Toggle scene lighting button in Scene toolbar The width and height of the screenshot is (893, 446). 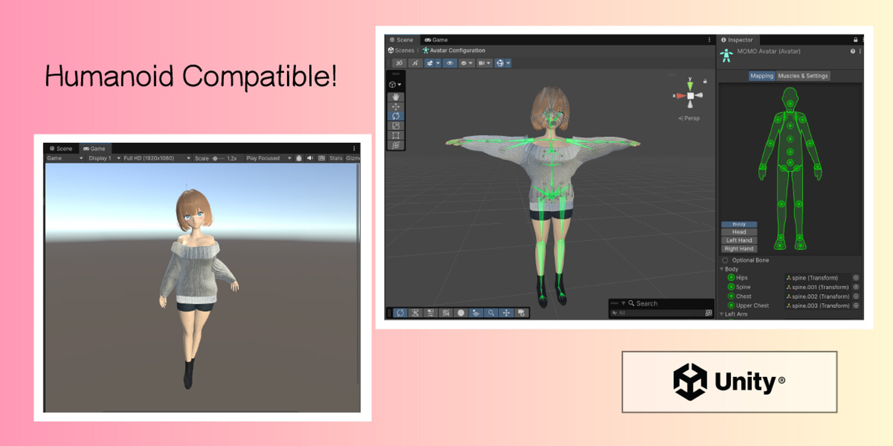pos(415,63)
